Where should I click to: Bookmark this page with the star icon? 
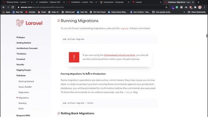coord(166,7)
